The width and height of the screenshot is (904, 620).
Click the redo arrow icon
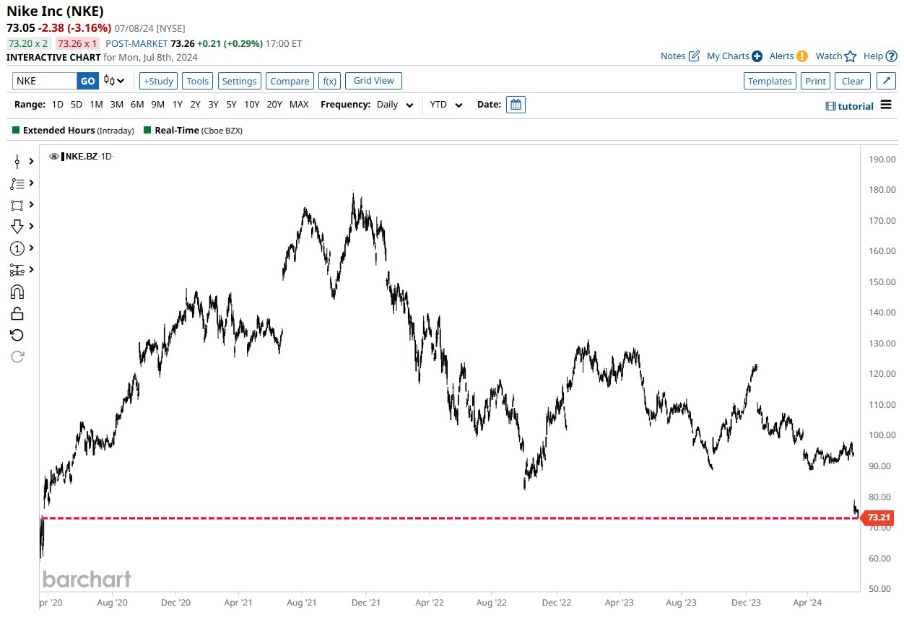tap(17, 357)
